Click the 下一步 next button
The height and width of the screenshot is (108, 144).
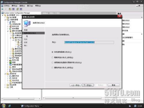tap(88, 85)
